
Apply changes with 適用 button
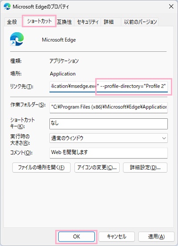pos(156,237)
